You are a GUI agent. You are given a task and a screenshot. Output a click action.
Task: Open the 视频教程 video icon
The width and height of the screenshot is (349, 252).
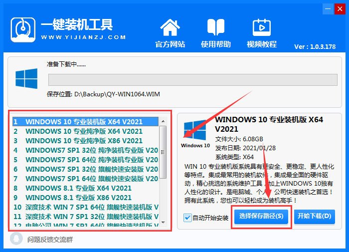point(262,27)
